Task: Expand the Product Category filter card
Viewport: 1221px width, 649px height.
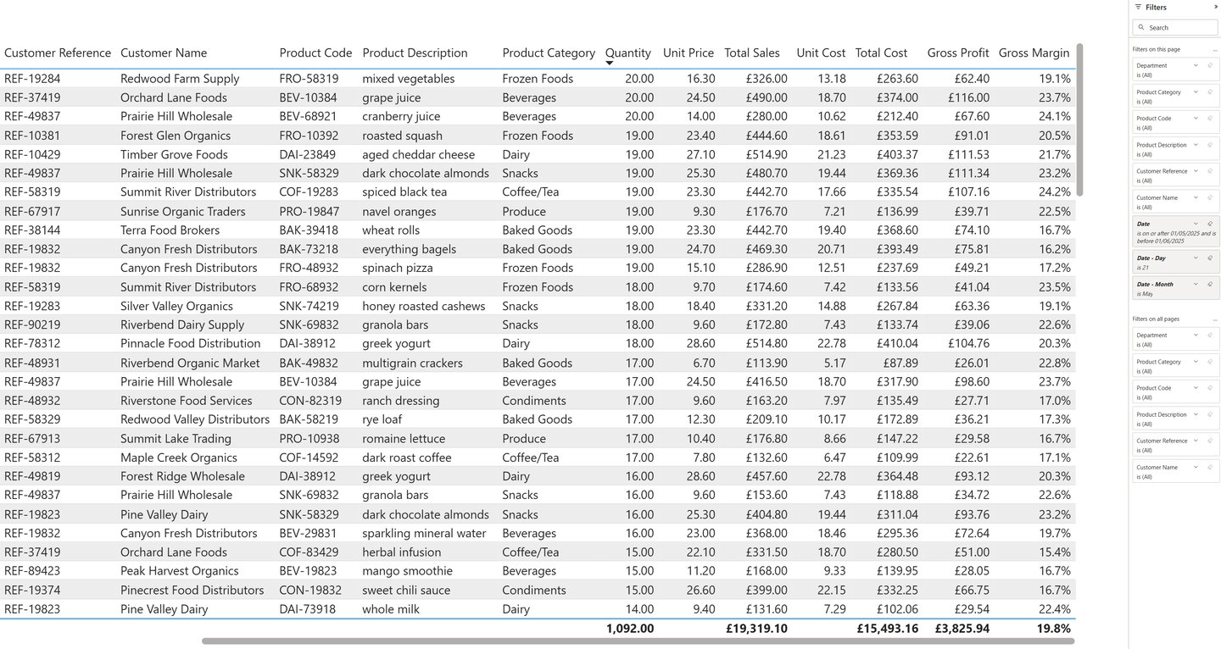Action: 1196,92
